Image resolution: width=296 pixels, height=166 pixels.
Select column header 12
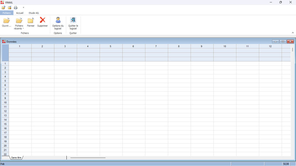pyautogui.click(x=270, y=46)
